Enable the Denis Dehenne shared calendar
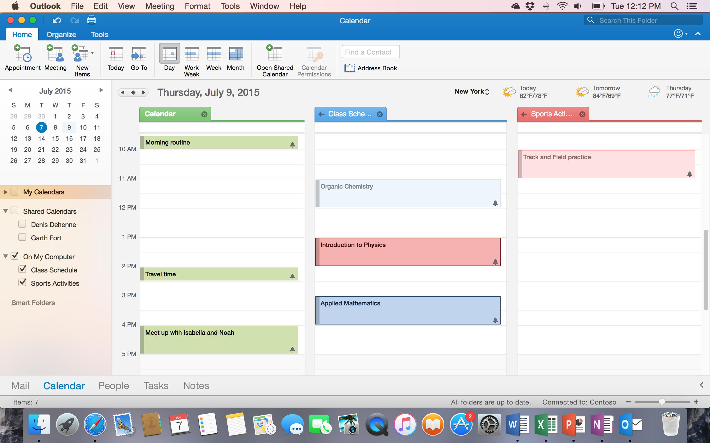Image resolution: width=710 pixels, height=443 pixels. (x=22, y=224)
